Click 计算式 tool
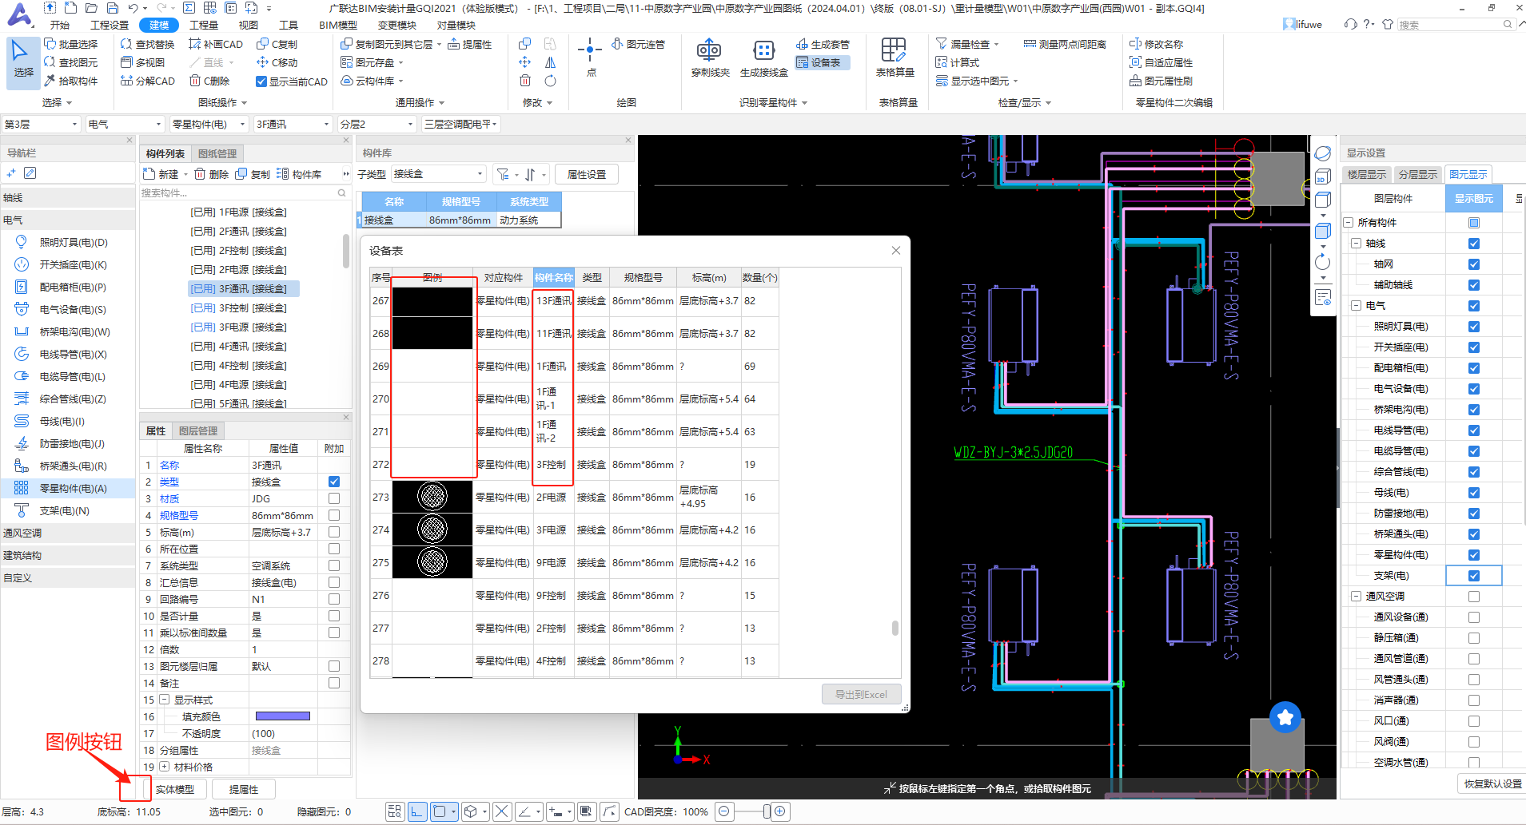The height and width of the screenshot is (825, 1526). [x=957, y=62]
